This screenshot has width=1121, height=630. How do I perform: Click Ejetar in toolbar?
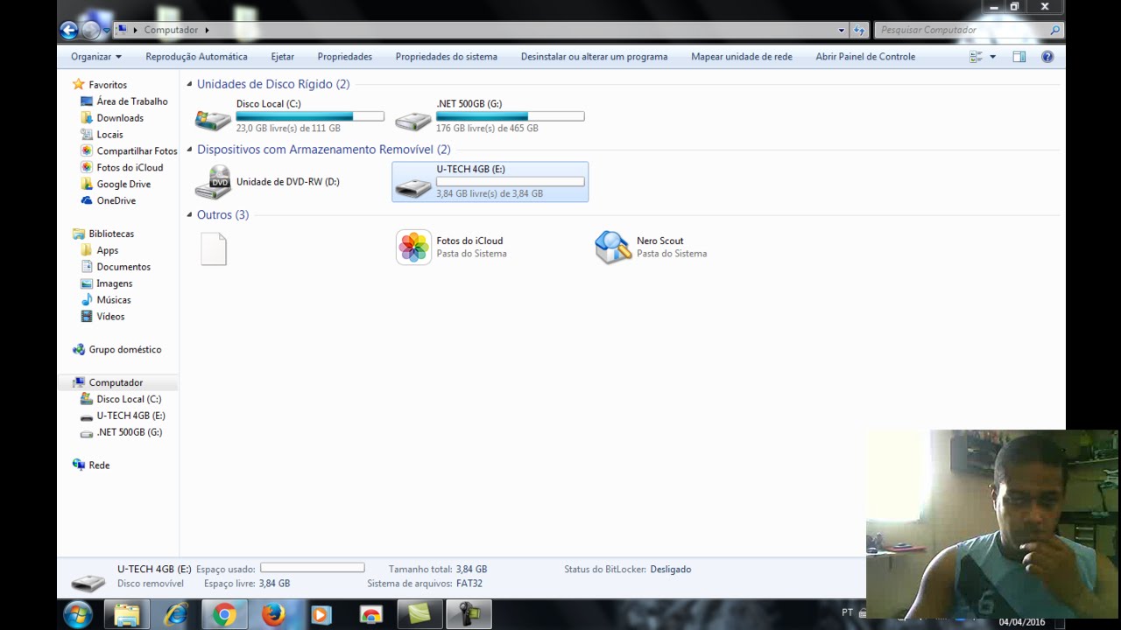point(282,57)
